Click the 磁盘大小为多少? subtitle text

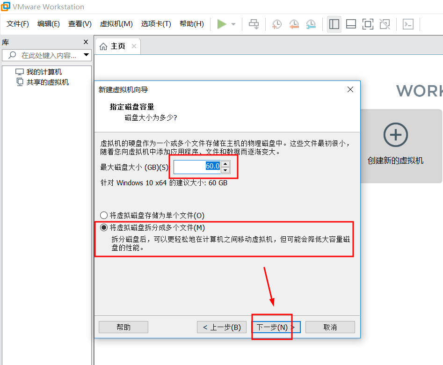(151, 117)
